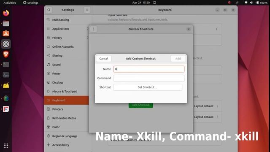
Task: Click the Sharing icon in sidebar
Action: [49, 55]
